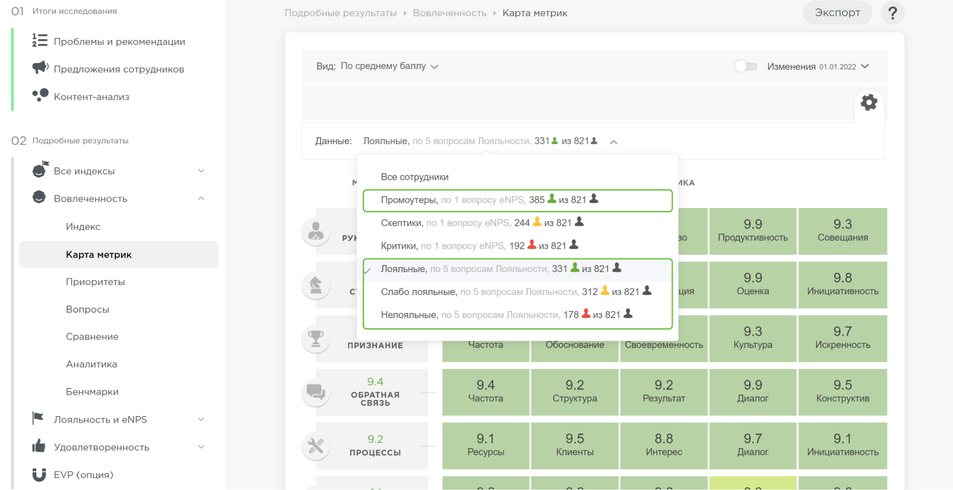Click the tools icon for Процессы

point(316,446)
